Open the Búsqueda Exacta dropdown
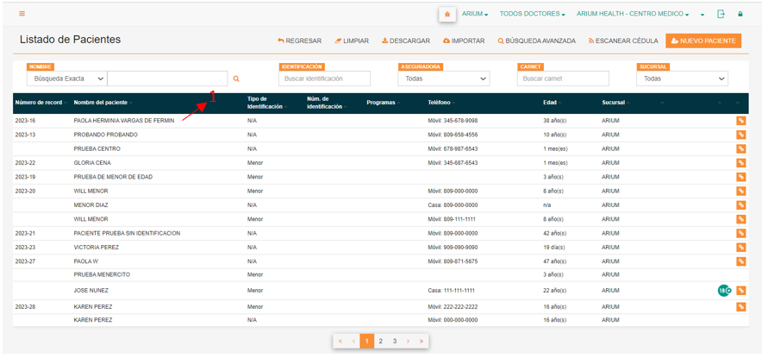The height and width of the screenshot is (358, 762). 67,79
